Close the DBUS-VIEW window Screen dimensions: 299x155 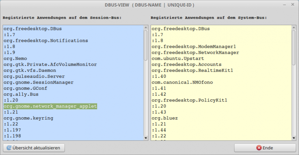(292, 5)
